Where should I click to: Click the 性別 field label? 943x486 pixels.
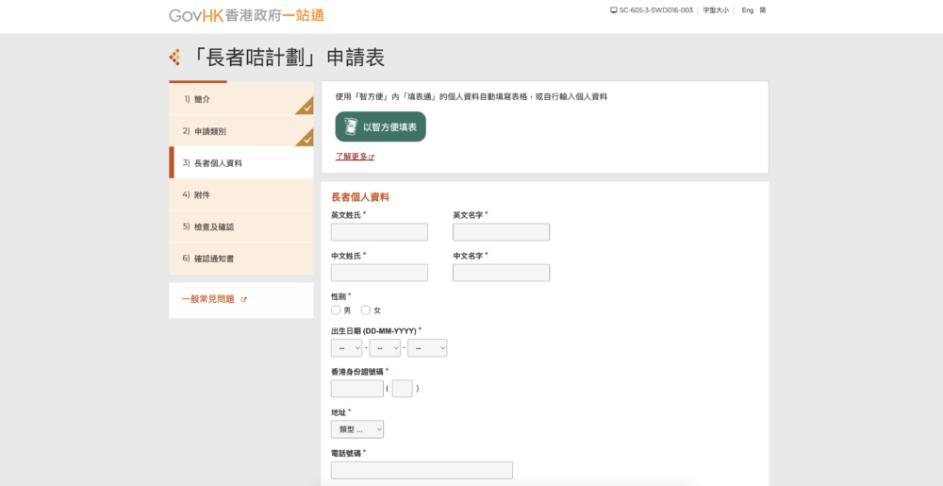click(x=339, y=296)
